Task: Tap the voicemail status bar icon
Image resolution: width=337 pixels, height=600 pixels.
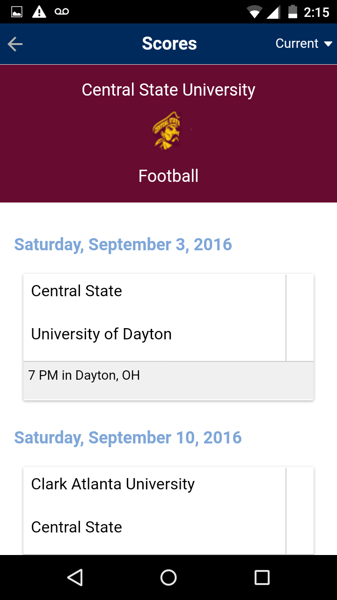Action: coord(62,12)
